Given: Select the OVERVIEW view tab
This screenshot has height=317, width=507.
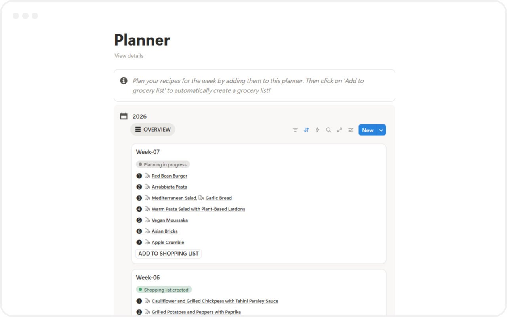Looking at the screenshot, I should tap(153, 130).
